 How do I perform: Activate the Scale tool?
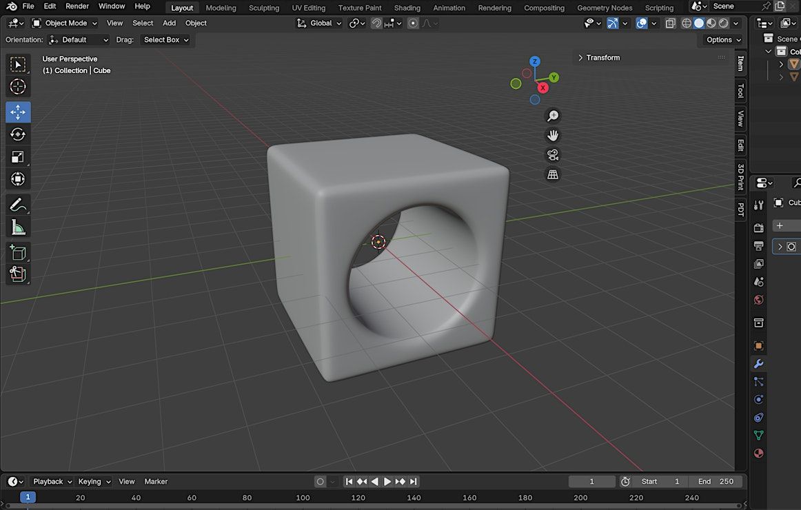[x=18, y=157]
